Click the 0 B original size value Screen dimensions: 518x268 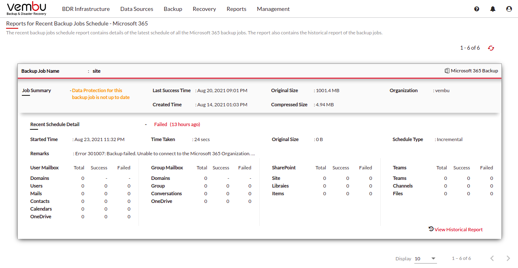[320, 139]
